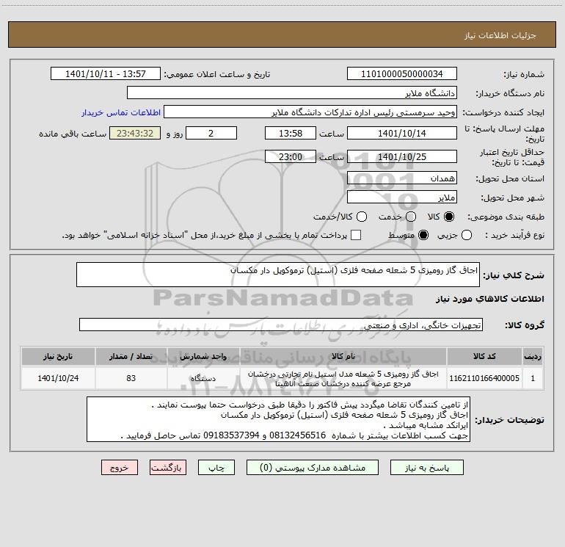Screen dimensions: 565x547
Task: Click the price validity time 23:00
Action: 291,156
